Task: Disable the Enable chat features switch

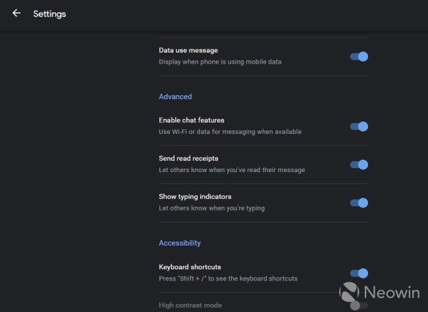Action: pyautogui.click(x=359, y=126)
